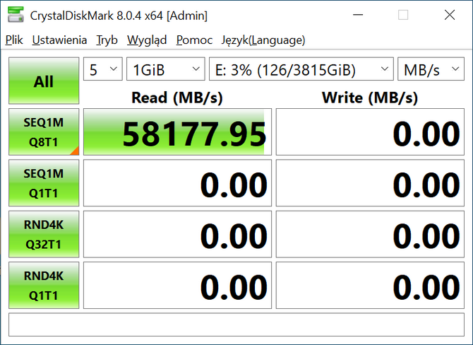Start the SEQ1M Q1T1 test
Image resolution: width=473 pixels, height=345 pixels.
pos(44,183)
